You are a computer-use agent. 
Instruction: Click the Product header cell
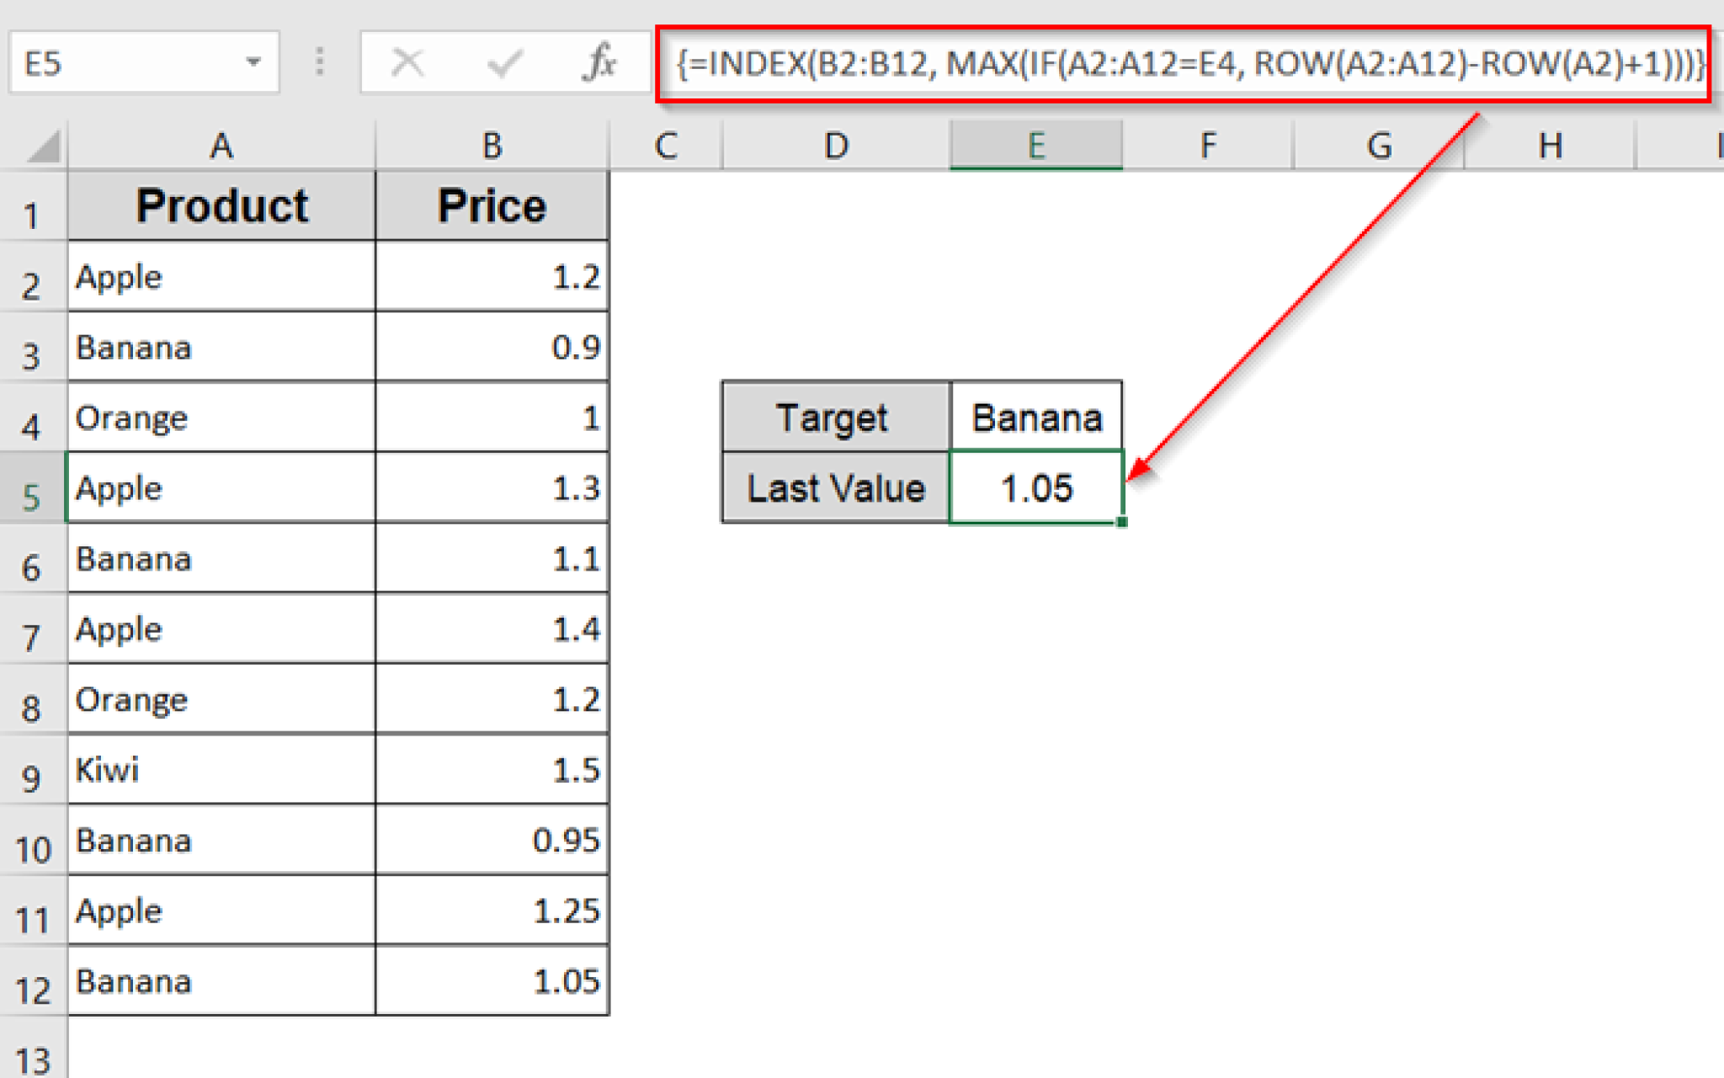[221, 204]
